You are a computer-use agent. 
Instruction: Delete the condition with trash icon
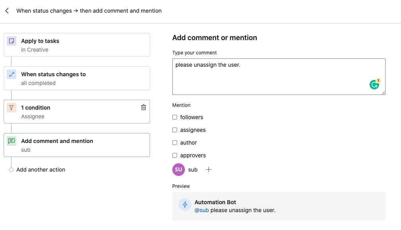(144, 107)
